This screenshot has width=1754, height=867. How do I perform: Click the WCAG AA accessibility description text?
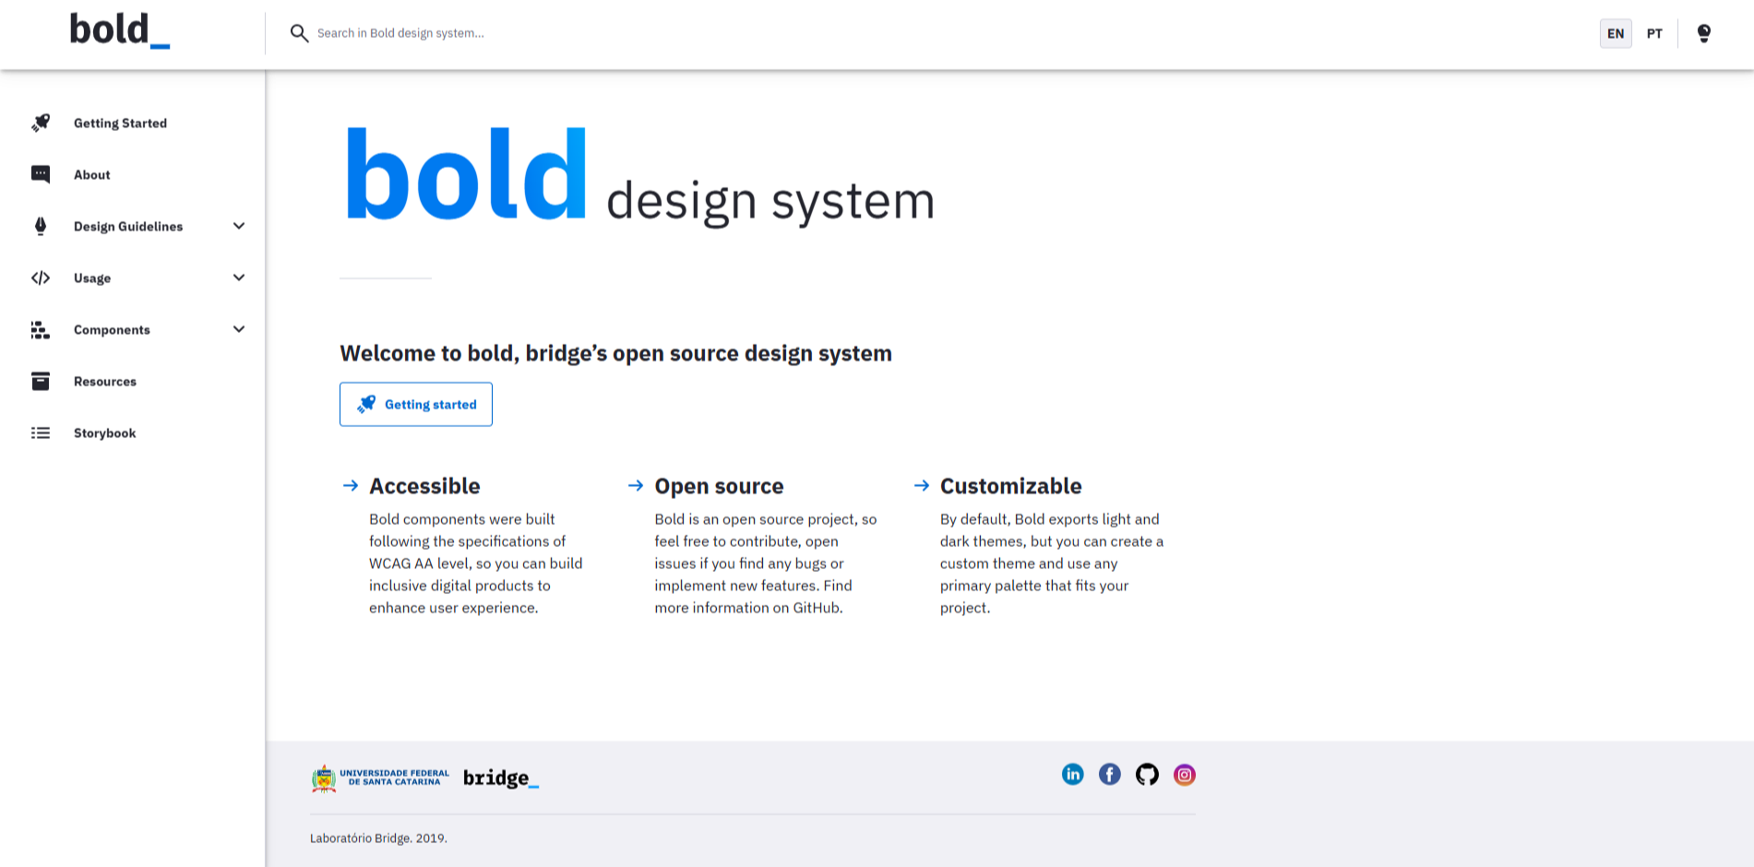476,564
